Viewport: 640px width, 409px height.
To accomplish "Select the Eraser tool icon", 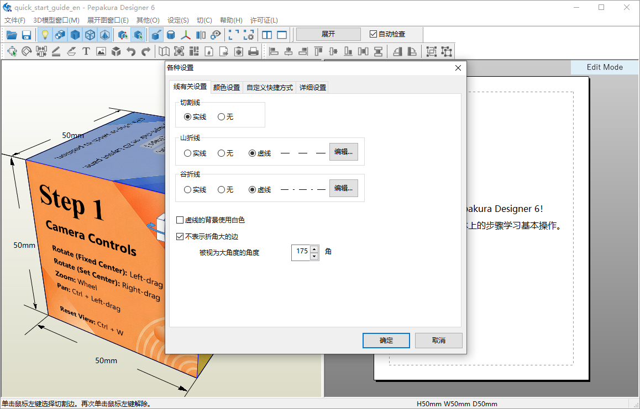I will [x=71, y=51].
